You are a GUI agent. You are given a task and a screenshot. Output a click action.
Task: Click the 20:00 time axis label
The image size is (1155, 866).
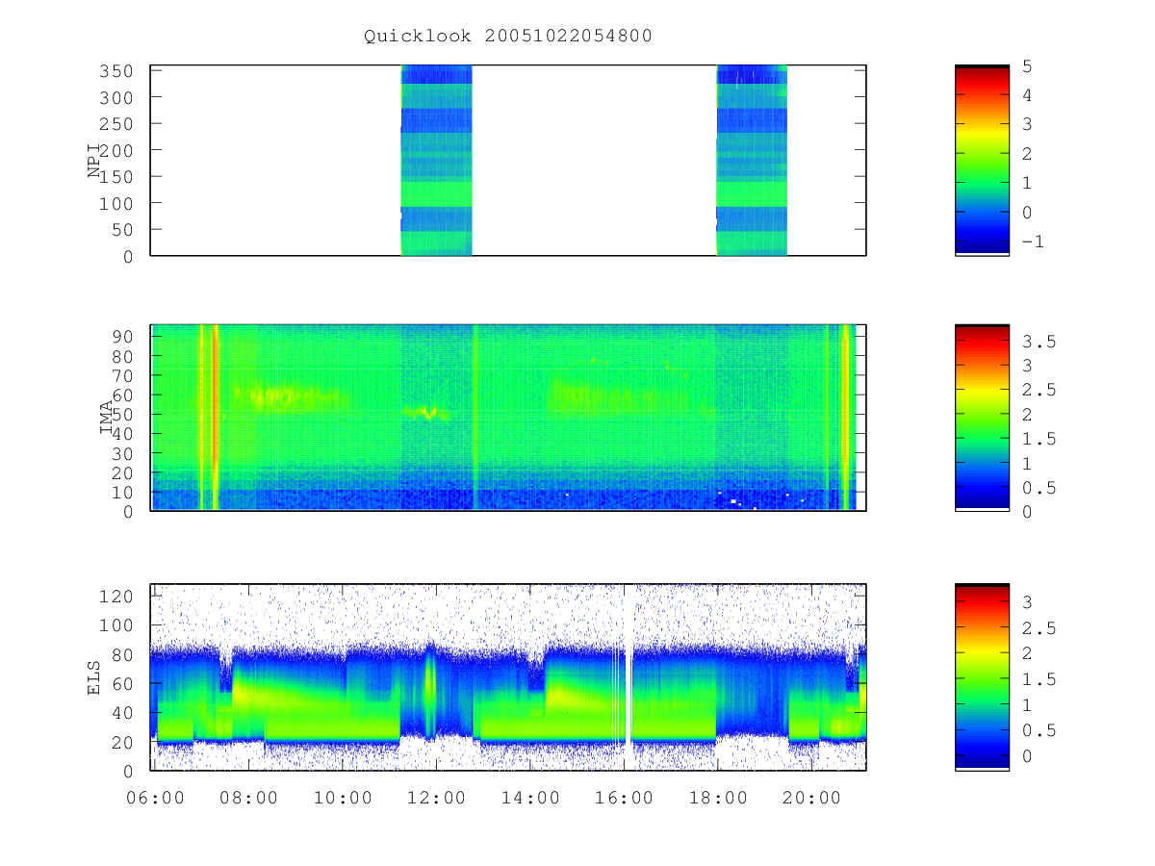tap(812, 798)
